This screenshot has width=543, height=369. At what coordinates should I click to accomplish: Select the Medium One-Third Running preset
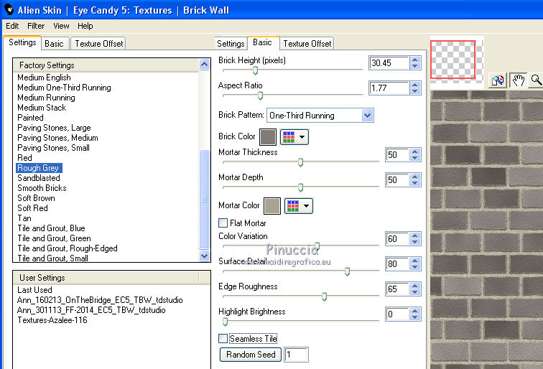pos(64,88)
